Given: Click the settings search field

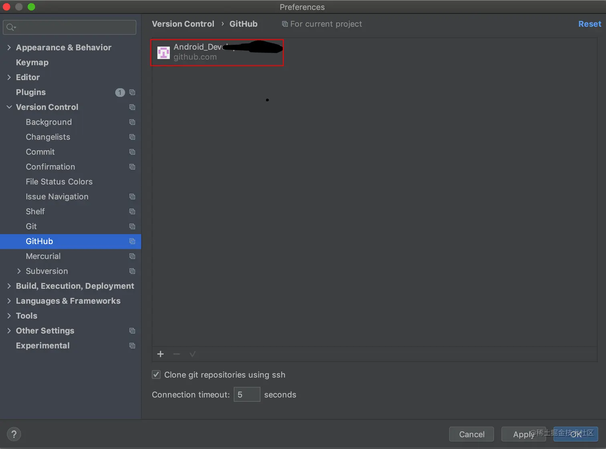Looking at the screenshot, I should [70, 27].
